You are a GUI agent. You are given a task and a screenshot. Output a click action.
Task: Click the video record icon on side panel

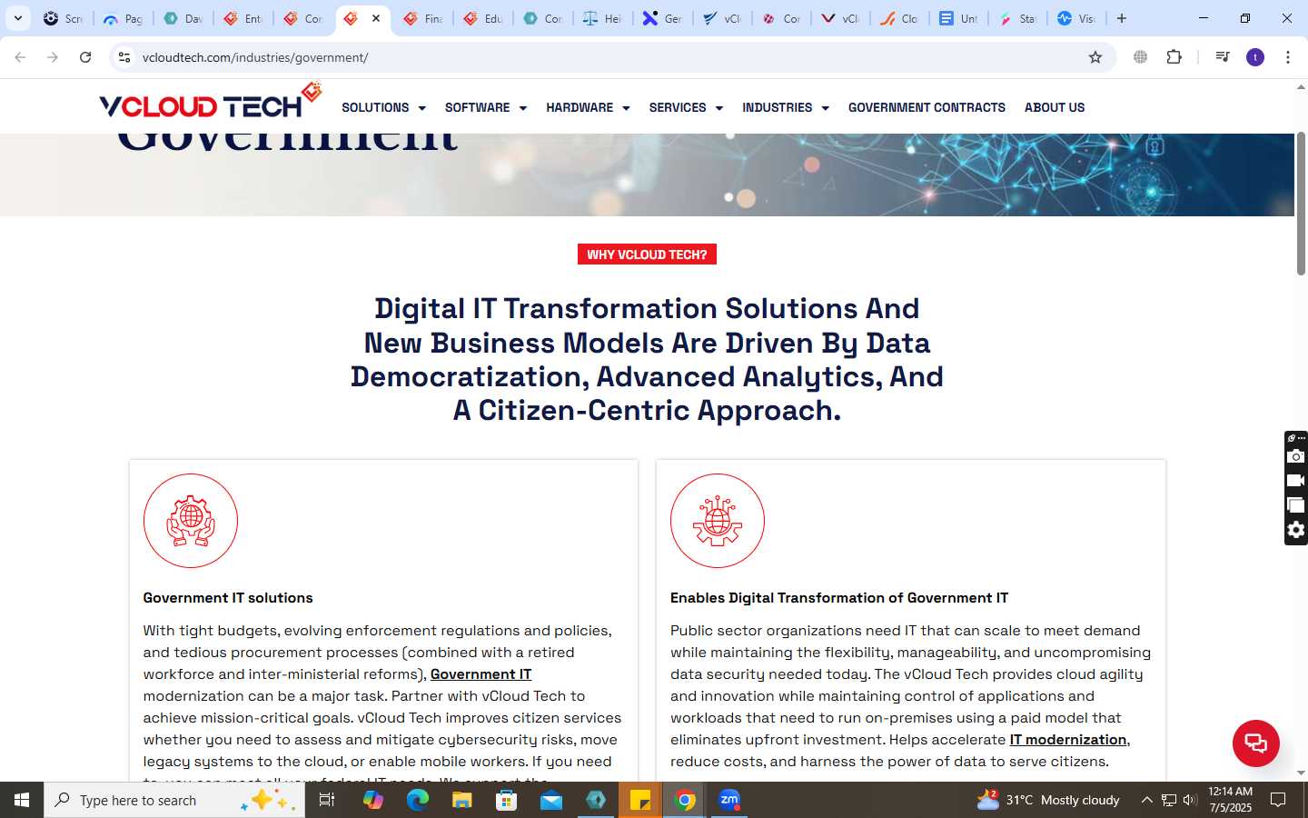pos(1296,481)
